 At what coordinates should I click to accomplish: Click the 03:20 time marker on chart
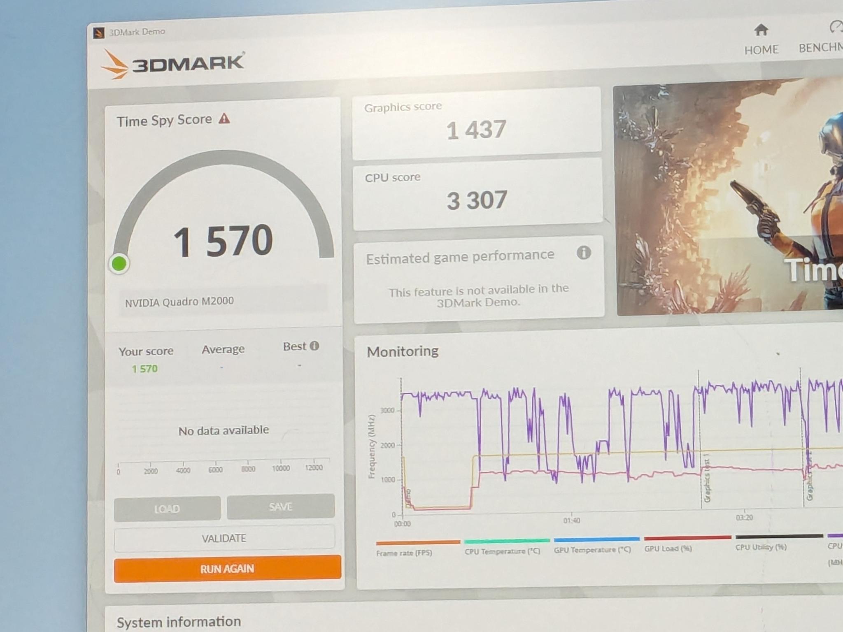coord(744,518)
